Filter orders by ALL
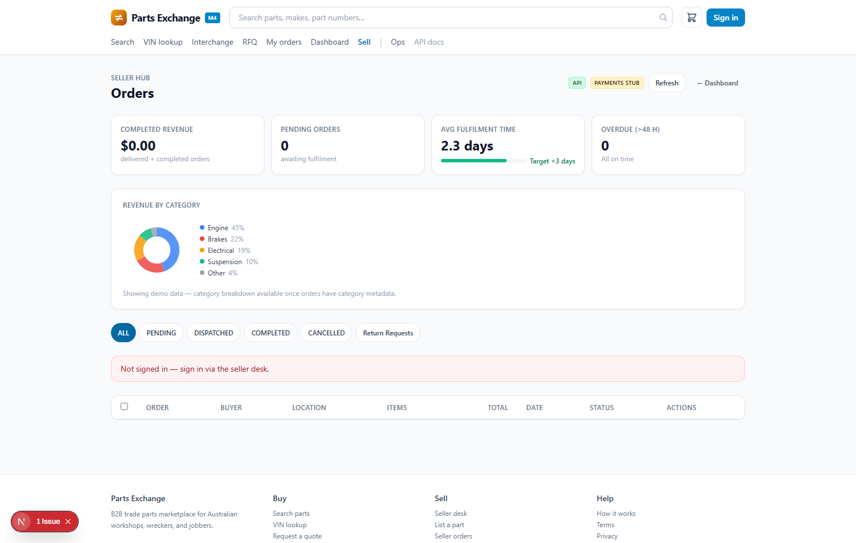This screenshot has height=543, width=856. pos(123,333)
